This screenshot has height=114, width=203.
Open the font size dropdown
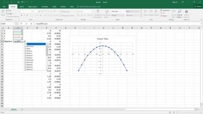pos(37,11)
